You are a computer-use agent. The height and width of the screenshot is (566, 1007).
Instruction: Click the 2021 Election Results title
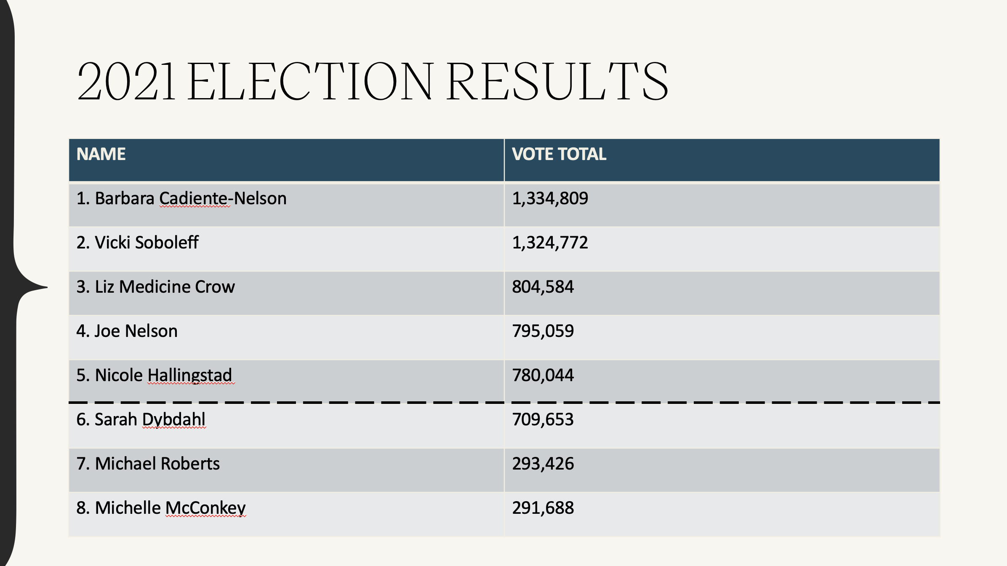point(372,81)
